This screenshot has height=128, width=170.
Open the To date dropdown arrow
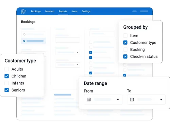tap(161, 100)
